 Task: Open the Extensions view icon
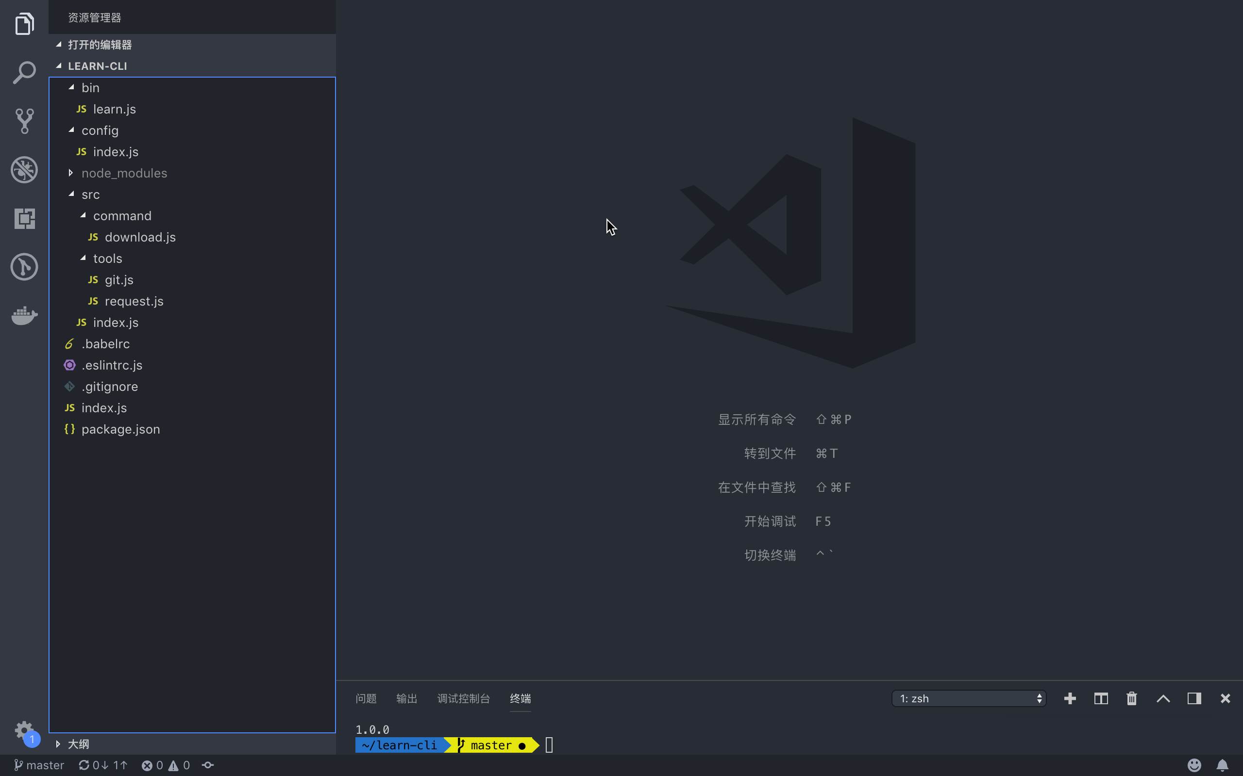(x=24, y=219)
